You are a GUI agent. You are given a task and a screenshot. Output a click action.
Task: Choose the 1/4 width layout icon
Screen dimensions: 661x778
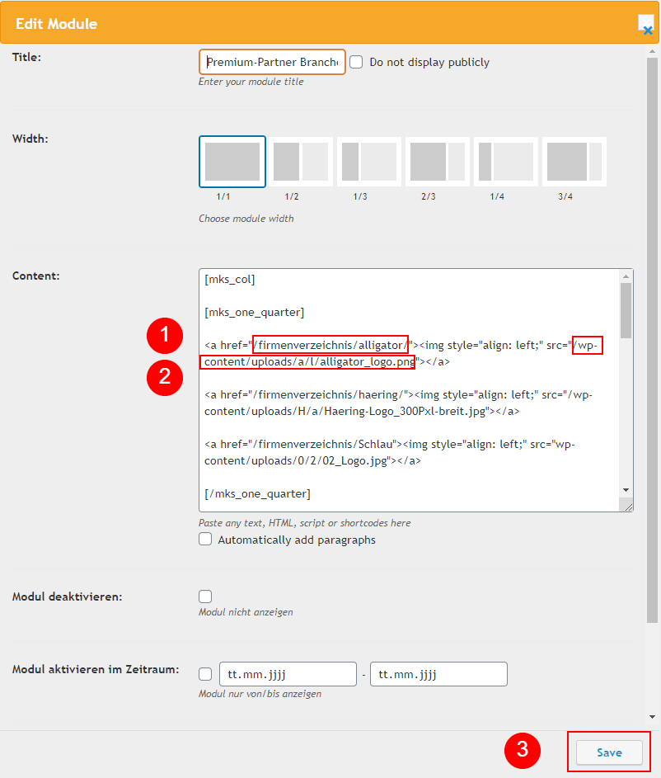[505, 162]
